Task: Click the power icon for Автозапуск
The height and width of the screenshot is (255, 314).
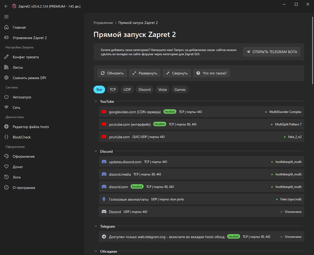Action: tap(7, 97)
